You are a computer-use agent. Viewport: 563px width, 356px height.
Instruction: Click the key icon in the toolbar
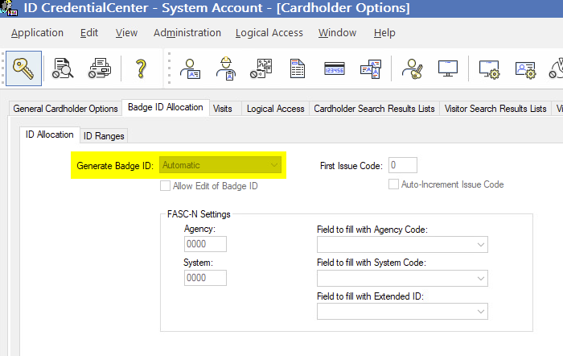coord(23,68)
